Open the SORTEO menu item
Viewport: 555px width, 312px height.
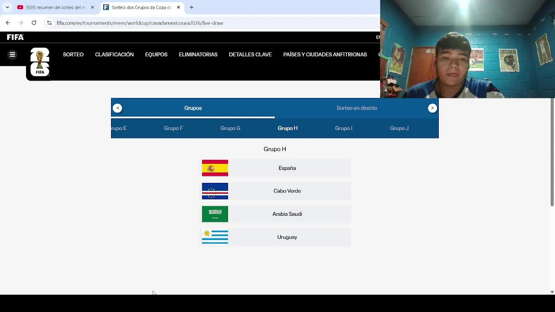tap(73, 55)
